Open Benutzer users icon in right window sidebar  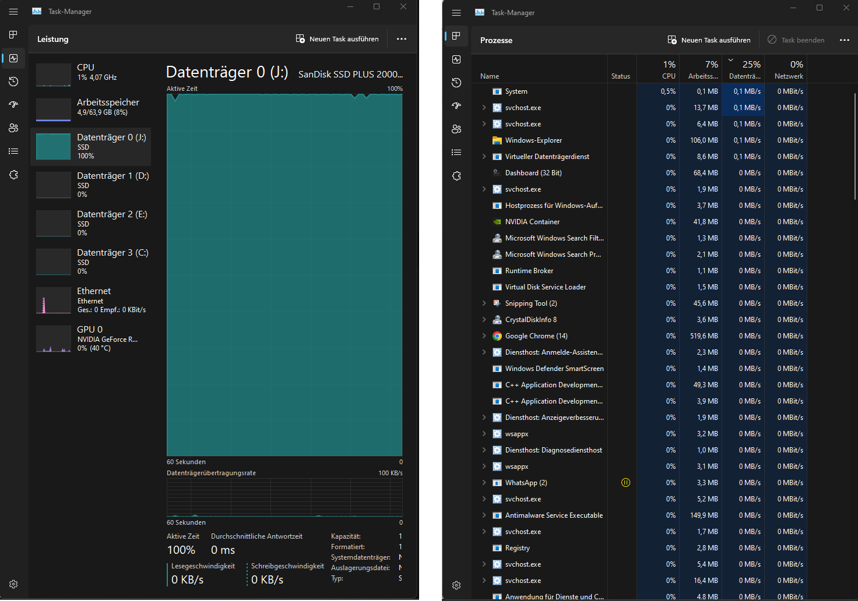pos(456,129)
